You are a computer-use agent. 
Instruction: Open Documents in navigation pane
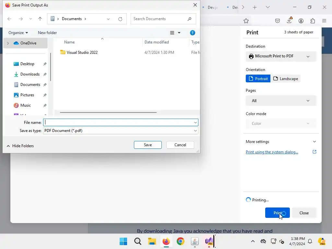(x=30, y=85)
